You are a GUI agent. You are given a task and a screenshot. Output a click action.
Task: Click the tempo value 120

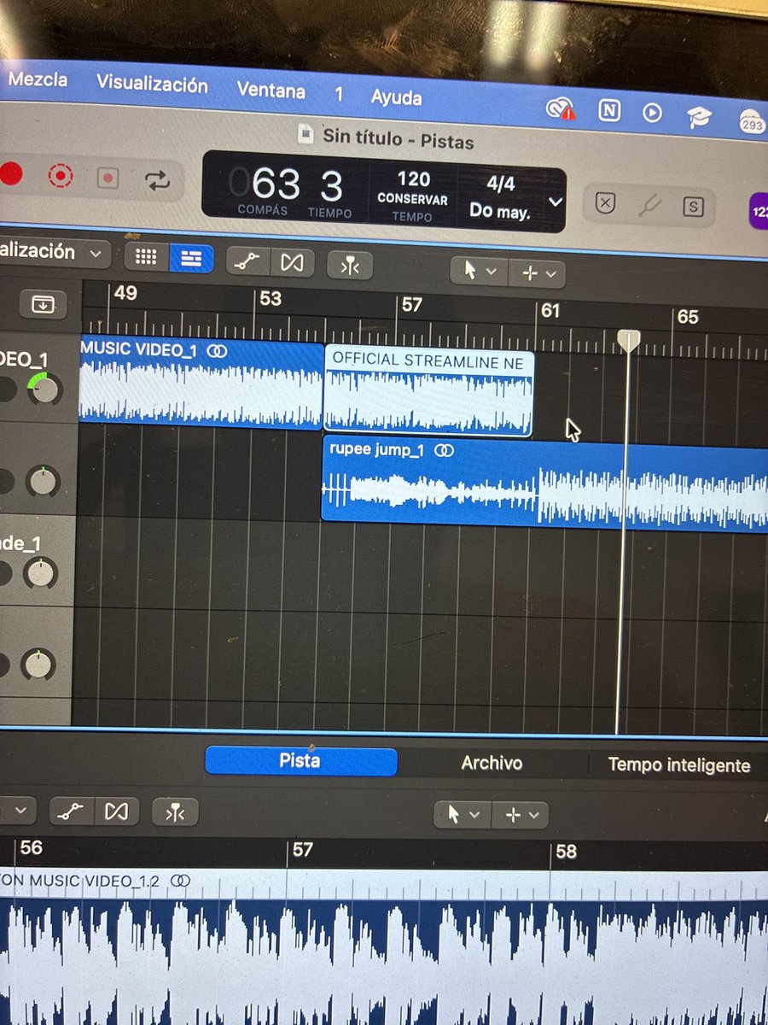point(414,179)
